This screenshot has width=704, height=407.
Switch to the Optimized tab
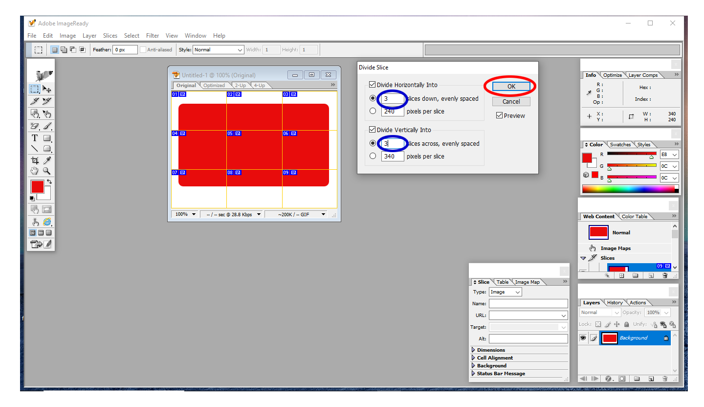214,86
